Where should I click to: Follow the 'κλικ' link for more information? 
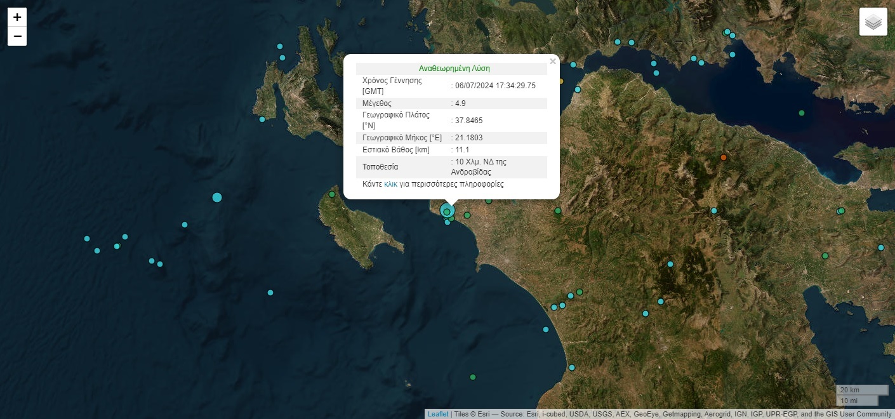(390, 184)
